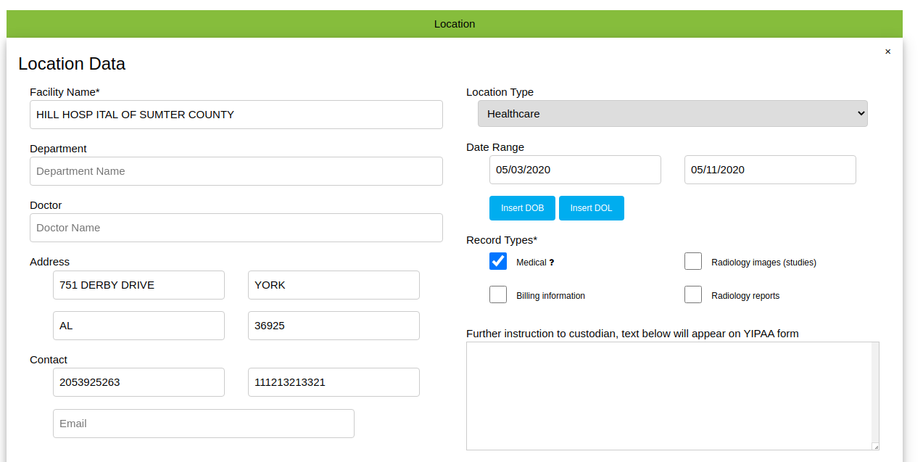Click the Facility Name input field
Screen dimensions: 923x462
236,115
